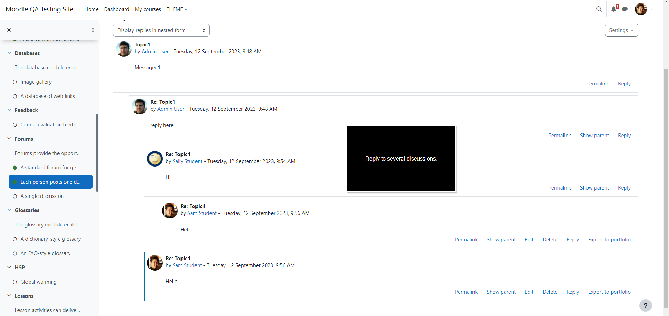Open notifications bell icon
This screenshot has width=669, height=316.
[614, 9]
